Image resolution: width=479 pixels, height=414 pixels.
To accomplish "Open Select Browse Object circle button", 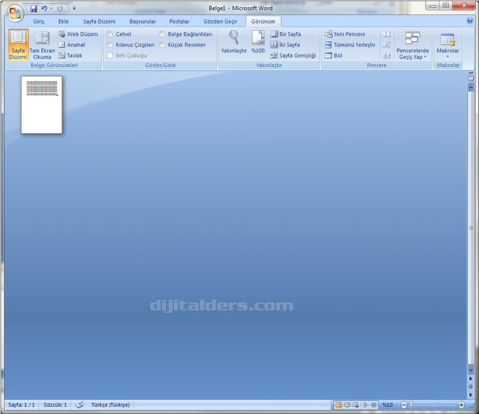I will [x=470, y=386].
